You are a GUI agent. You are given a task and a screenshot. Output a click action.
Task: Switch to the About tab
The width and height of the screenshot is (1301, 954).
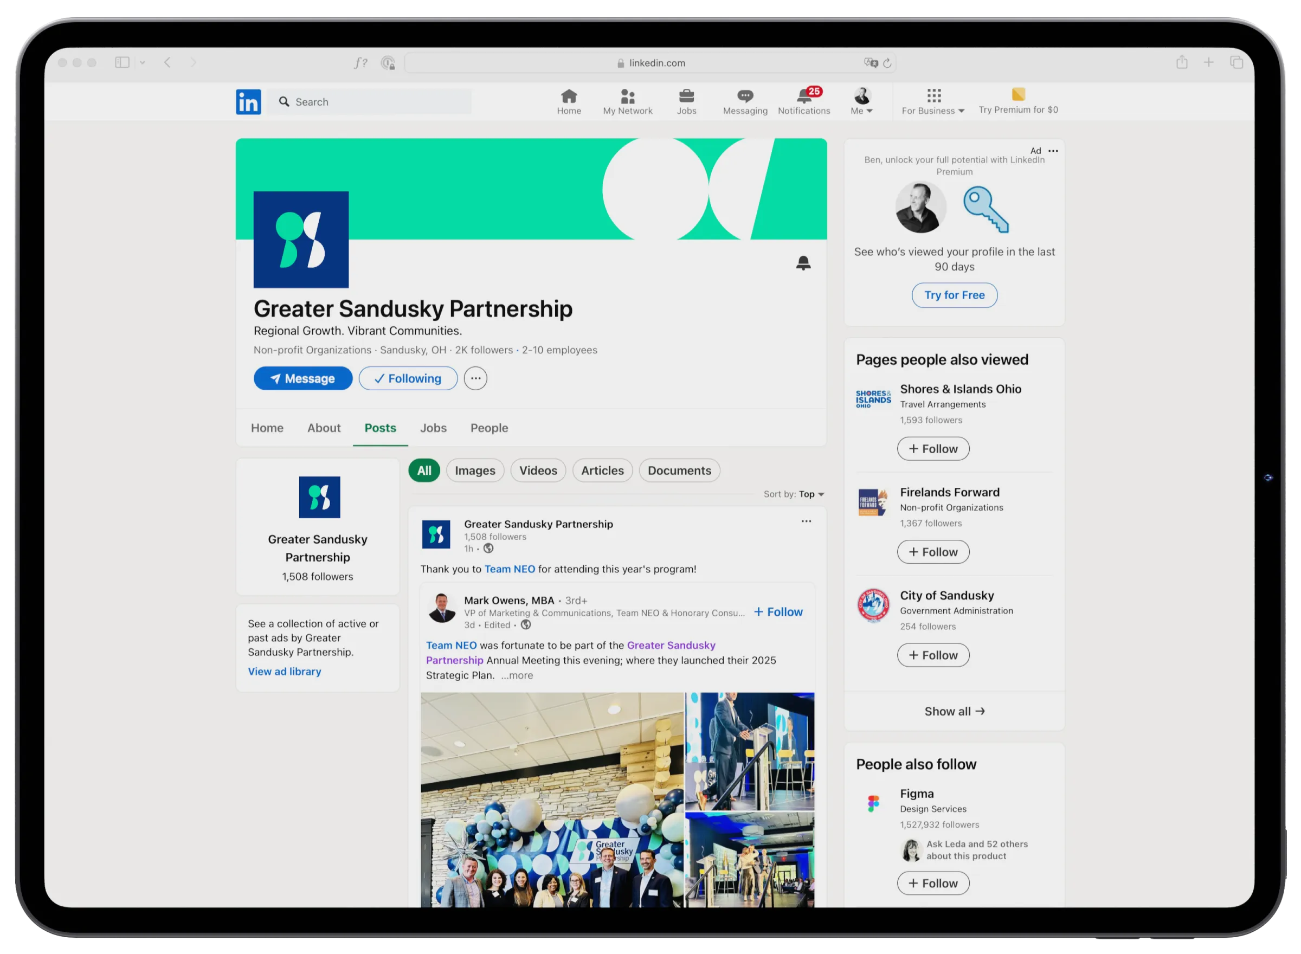(x=324, y=428)
